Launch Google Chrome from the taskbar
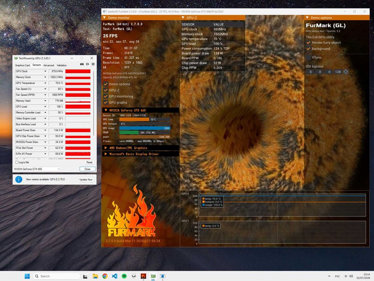The width and height of the screenshot is (374, 281). click(x=105, y=276)
